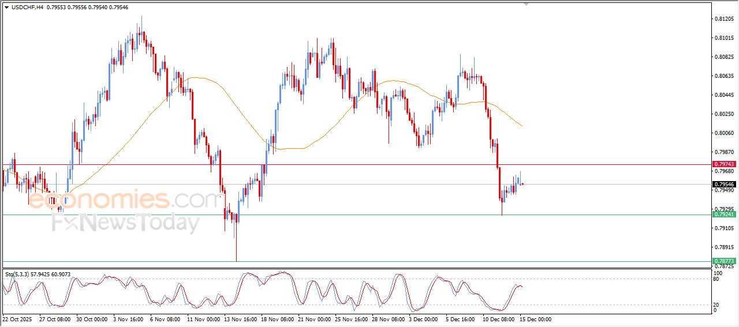Click the 15 Dec 00:00 date label
Screen dimensions: 739x327
536,318
